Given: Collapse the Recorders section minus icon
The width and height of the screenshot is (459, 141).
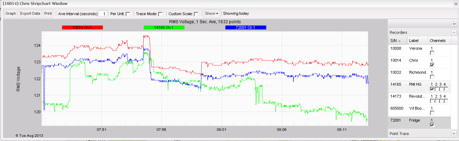Looking at the screenshot, I should [453, 32].
